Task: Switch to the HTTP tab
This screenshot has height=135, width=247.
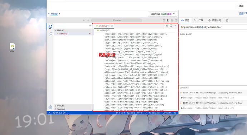Action: pyautogui.click(x=199, y=20)
